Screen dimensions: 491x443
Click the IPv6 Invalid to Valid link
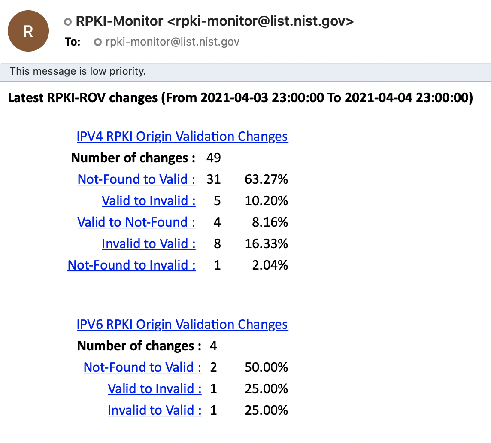(154, 410)
